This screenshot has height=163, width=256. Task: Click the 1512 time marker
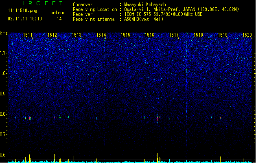coord(52,35)
